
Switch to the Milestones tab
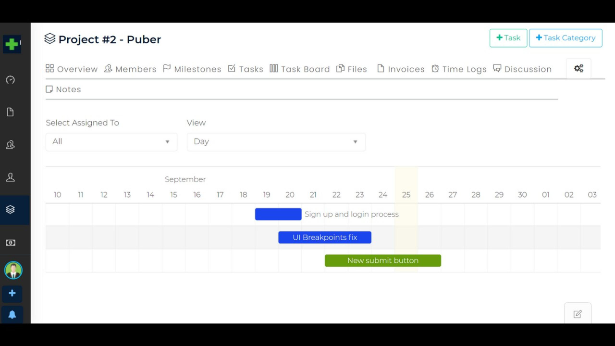click(192, 69)
